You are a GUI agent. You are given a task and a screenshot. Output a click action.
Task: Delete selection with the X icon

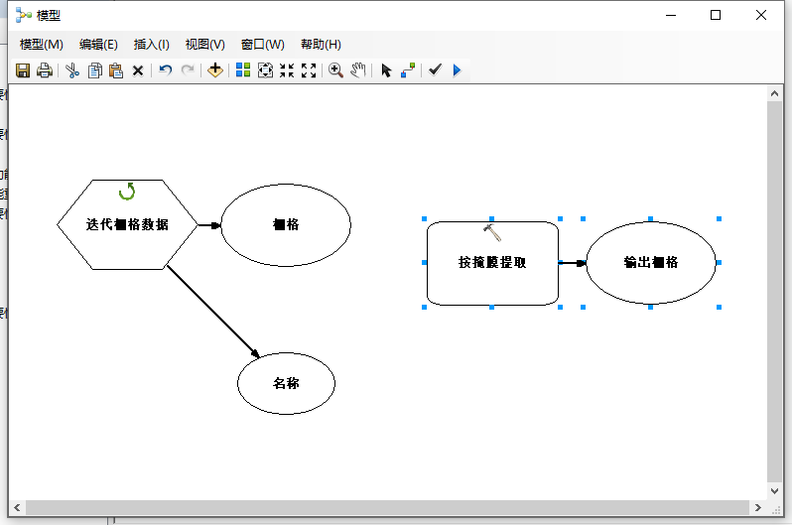click(138, 70)
